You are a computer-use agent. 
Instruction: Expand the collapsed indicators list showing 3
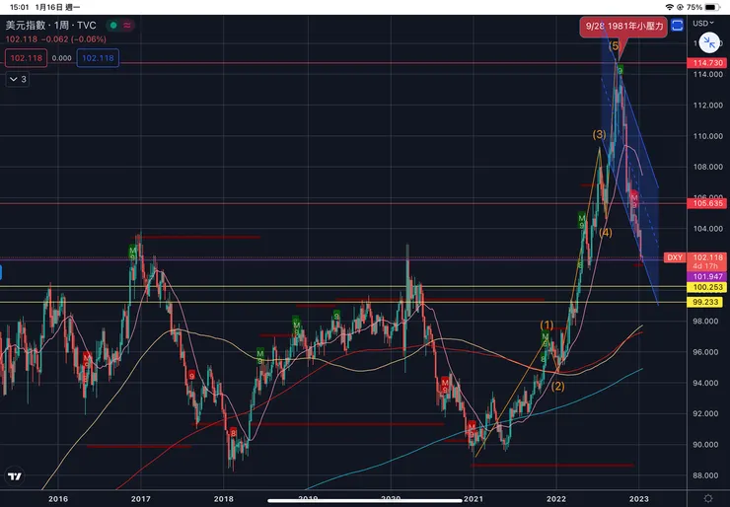[18, 79]
